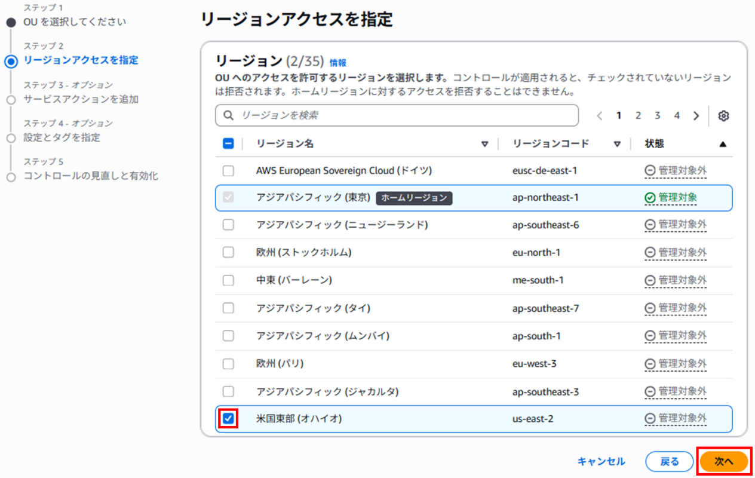Click the 戻る button
This screenshot has height=478, width=755.
click(x=670, y=461)
